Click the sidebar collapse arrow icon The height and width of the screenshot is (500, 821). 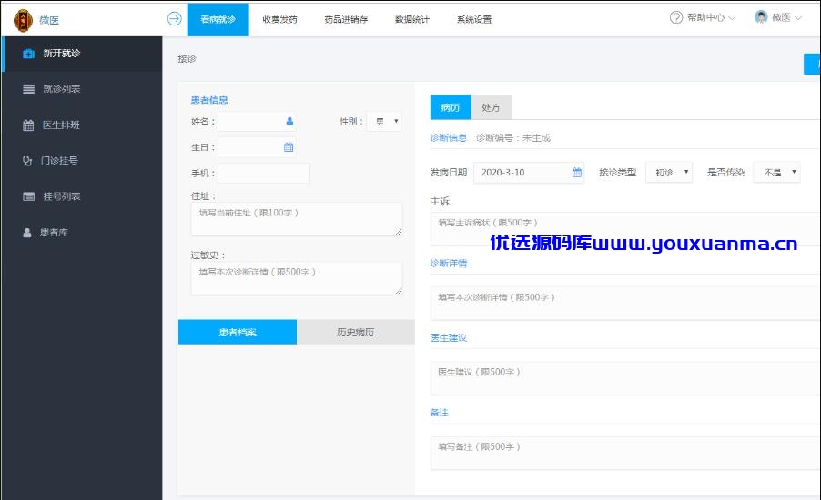click(x=175, y=19)
